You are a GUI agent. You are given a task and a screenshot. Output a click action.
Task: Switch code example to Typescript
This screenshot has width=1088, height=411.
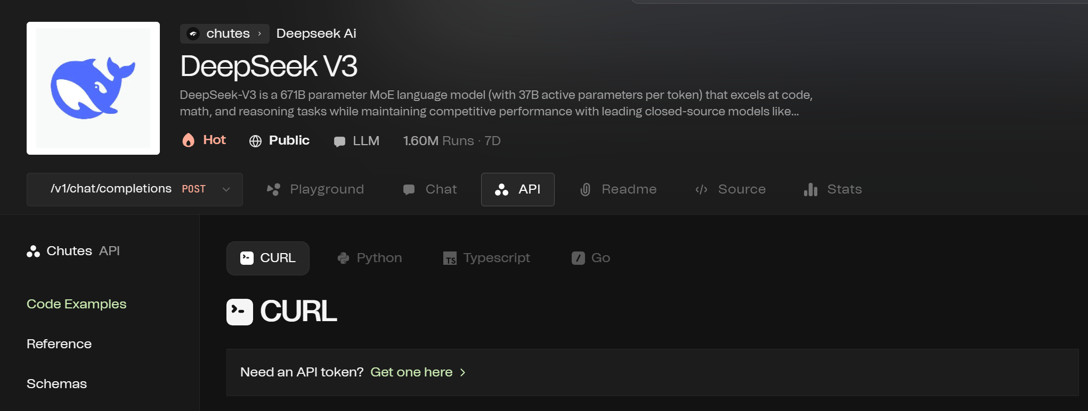(x=486, y=258)
